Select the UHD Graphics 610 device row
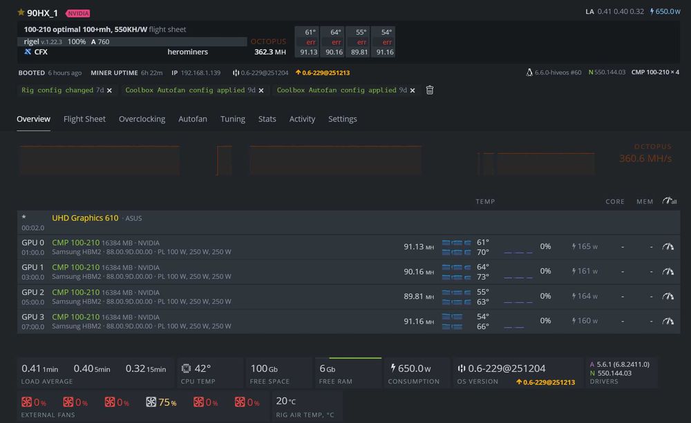This screenshot has width=691, height=423. pos(85,218)
